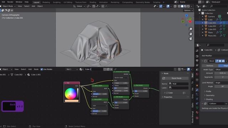Screen dimensions: 228x128
Task: Open the Output properties tab
Action: tap(197, 61)
